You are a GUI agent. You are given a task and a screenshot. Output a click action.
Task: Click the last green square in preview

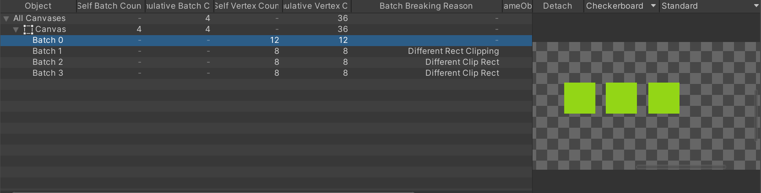[664, 98]
